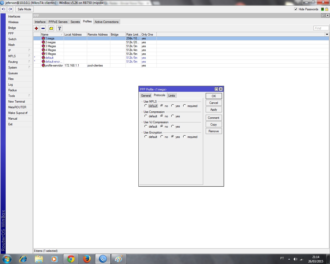Image resolution: width=330 pixels, height=264 pixels.
Task: Set Use MPLS to required
Action: (x=185, y=106)
